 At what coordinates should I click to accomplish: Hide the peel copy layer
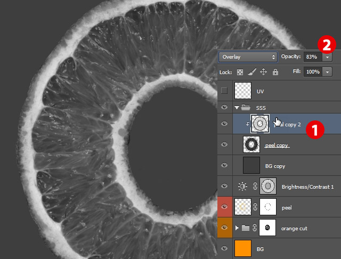(224, 144)
